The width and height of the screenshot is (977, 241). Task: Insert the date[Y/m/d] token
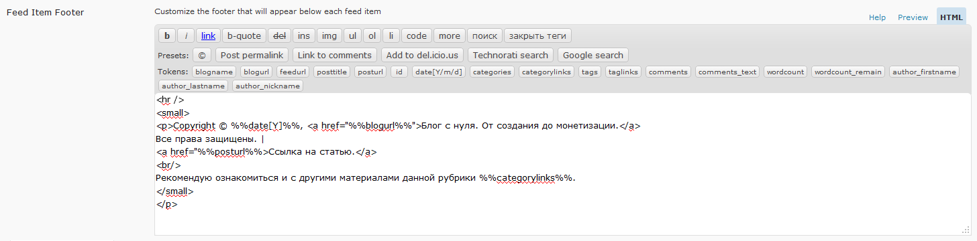[x=439, y=72]
